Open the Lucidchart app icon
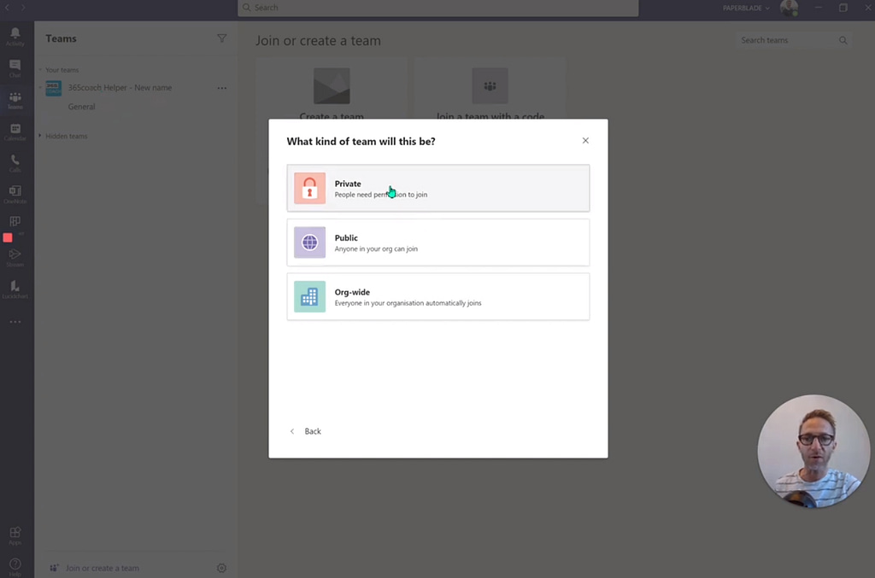Viewport: 875px width, 578px height. point(15,289)
